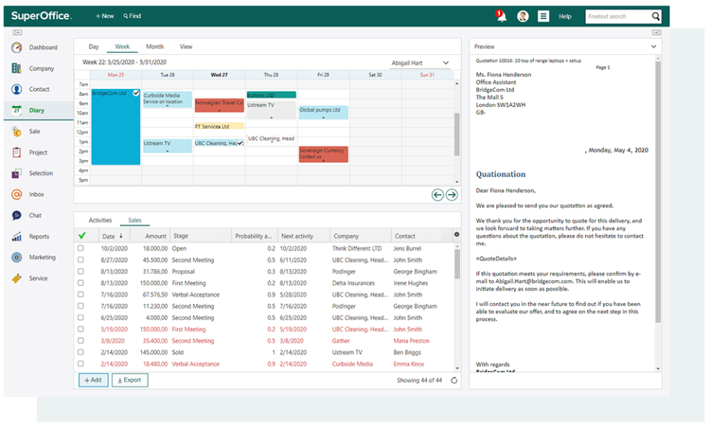The width and height of the screenshot is (711, 429).
Task: Go to previous week with left arrow
Action: (438, 195)
